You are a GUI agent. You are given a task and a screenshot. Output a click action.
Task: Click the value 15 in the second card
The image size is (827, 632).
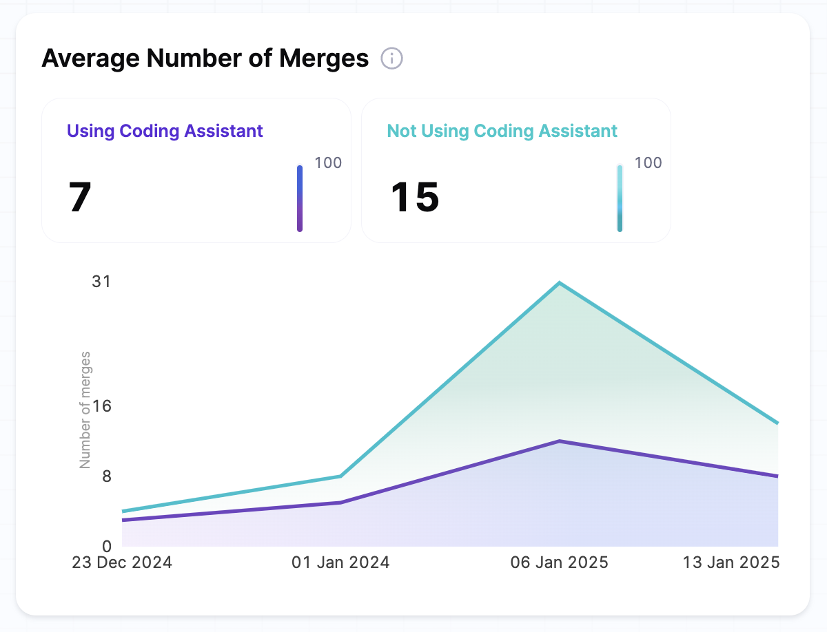415,198
